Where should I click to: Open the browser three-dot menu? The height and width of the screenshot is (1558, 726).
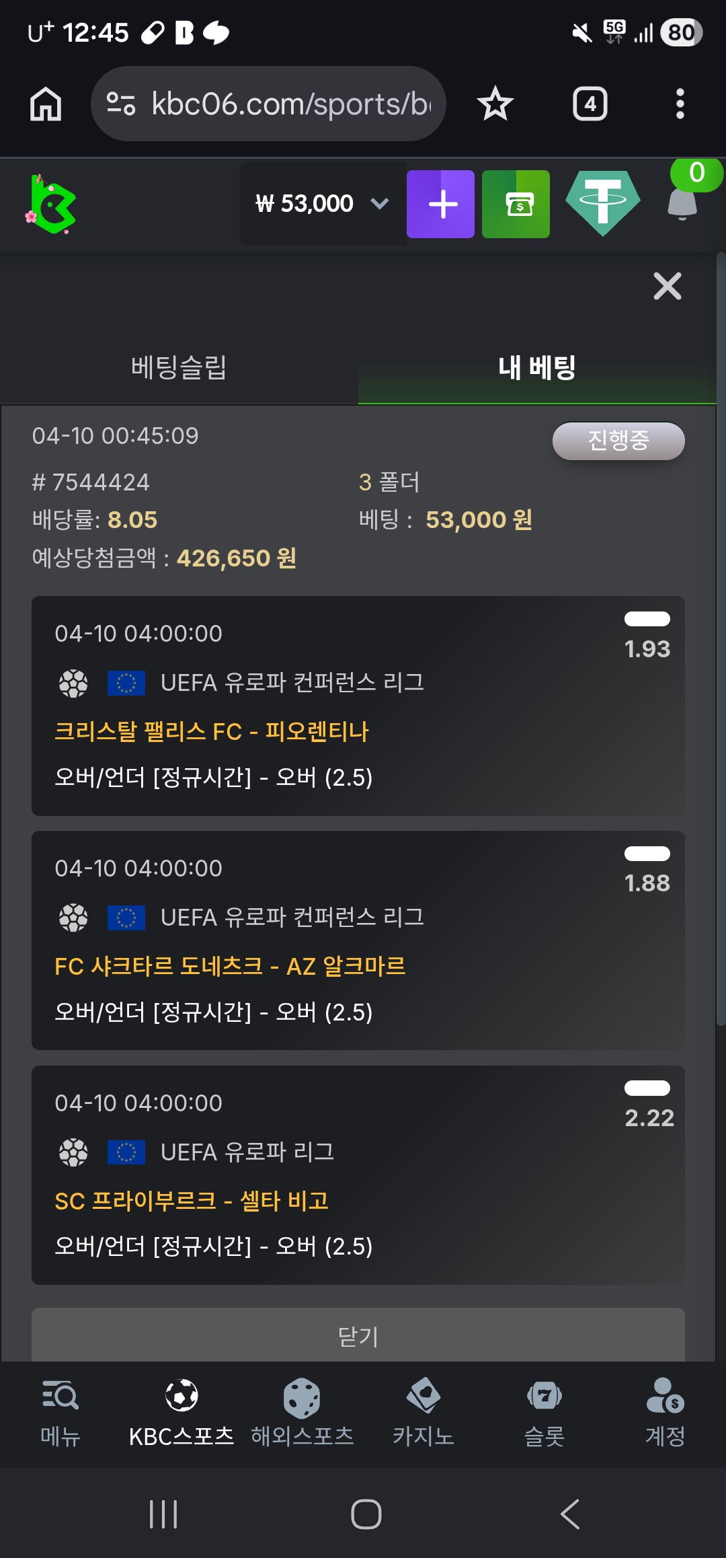pyautogui.click(x=680, y=104)
